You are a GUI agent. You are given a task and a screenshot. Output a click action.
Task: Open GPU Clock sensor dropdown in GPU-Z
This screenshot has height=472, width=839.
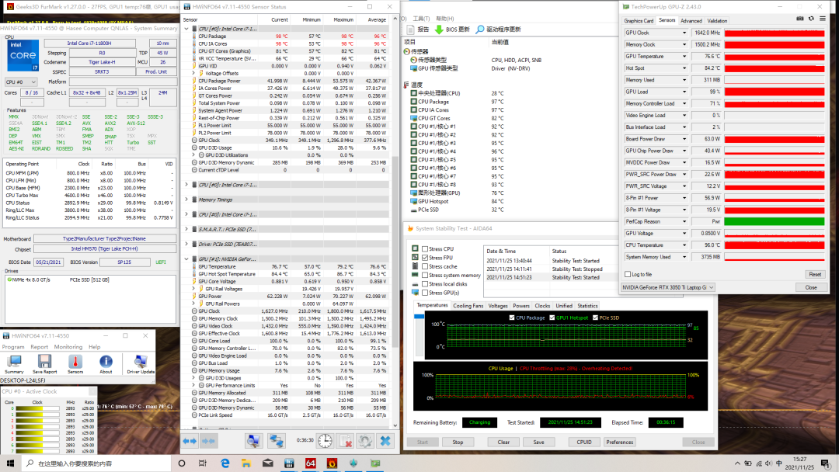684,33
